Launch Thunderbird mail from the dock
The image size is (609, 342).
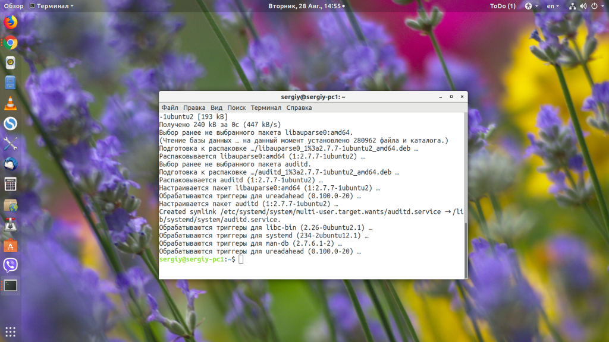[11, 164]
